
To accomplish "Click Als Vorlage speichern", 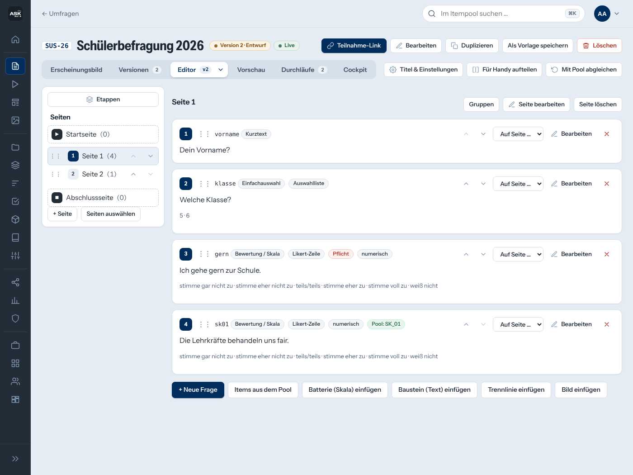I will point(538,46).
